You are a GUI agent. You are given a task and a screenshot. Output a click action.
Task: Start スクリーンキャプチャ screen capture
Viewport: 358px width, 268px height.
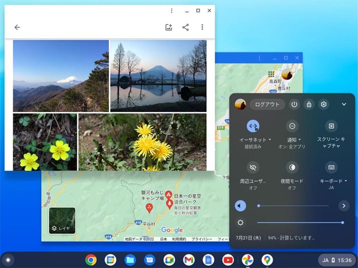pyautogui.click(x=331, y=126)
